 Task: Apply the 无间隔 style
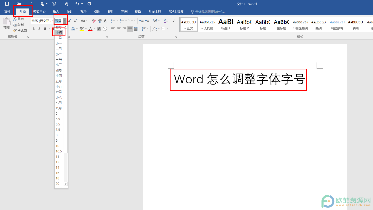coord(207,25)
